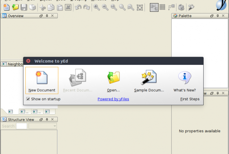Click the Fit Content toolbar icon

pyautogui.click(x=140, y=7)
